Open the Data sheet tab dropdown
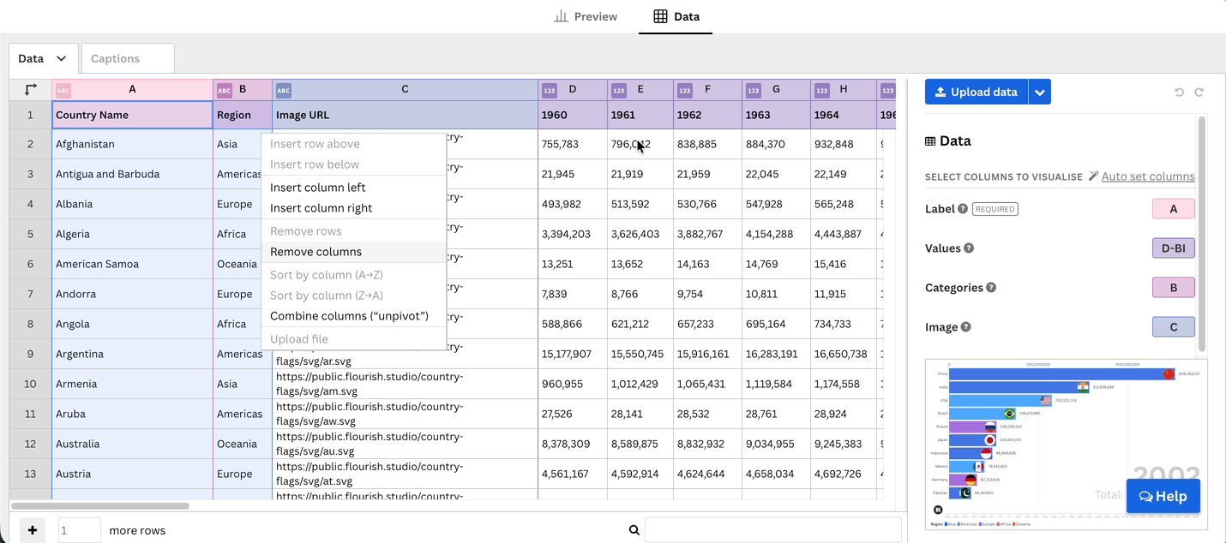Viewport: 1226px width, 543px height. pyautogui.click(x=61, y=59)
